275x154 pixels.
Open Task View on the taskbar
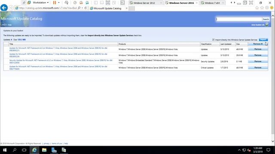pyautogui.click(x=24, y=150)
